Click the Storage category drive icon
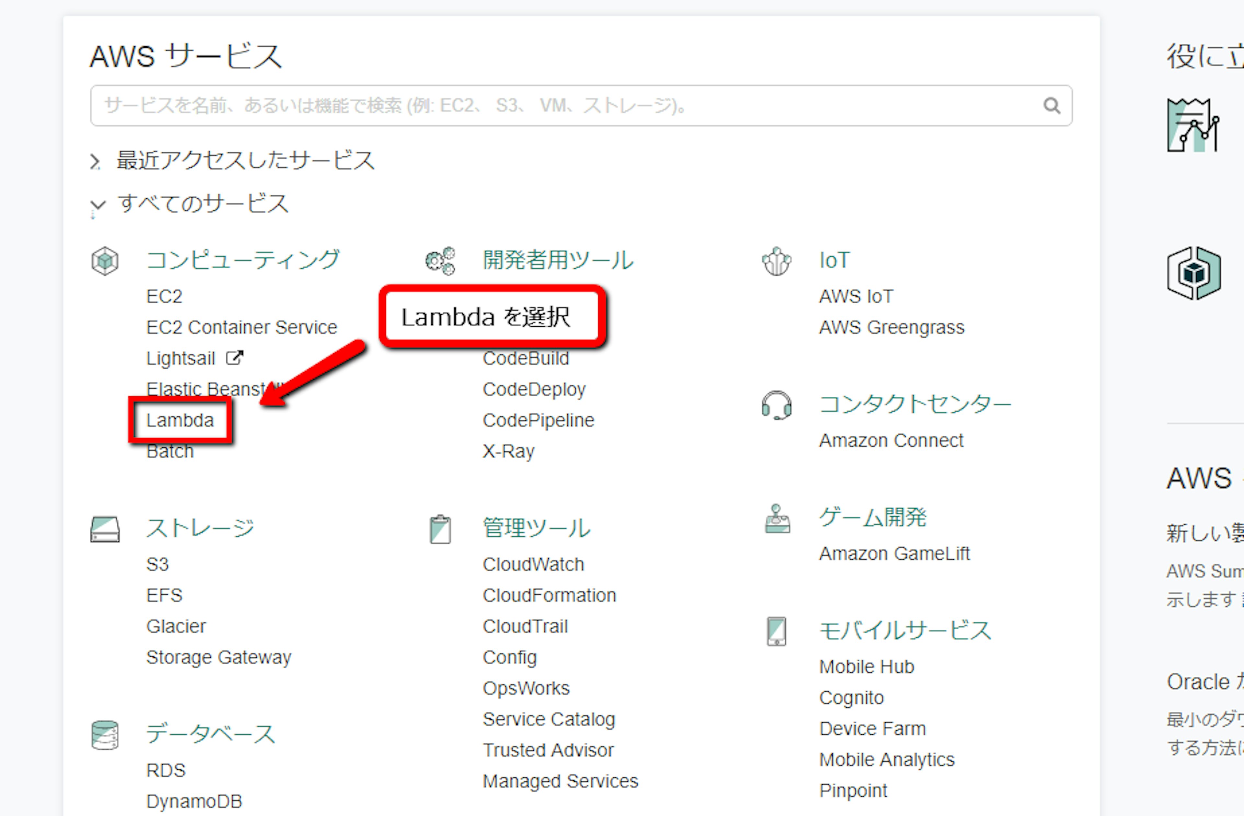Image resolution: width=1244 pixels, height=816 pixels. tap(105, 529)
